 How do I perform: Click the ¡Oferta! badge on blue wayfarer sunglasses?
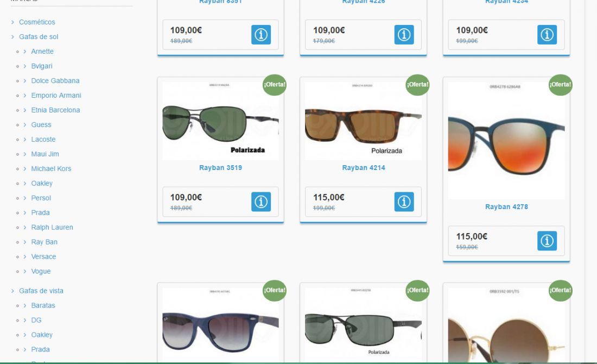coord(275,291)
